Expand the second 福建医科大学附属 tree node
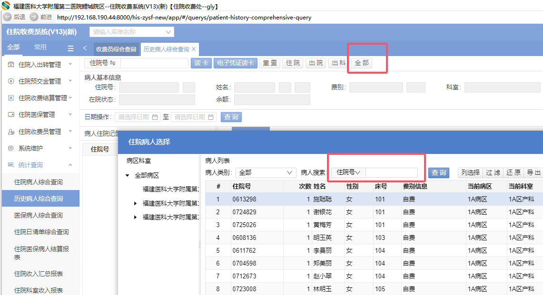The height and width of the screenshot is (295, 543). point(136,203)
